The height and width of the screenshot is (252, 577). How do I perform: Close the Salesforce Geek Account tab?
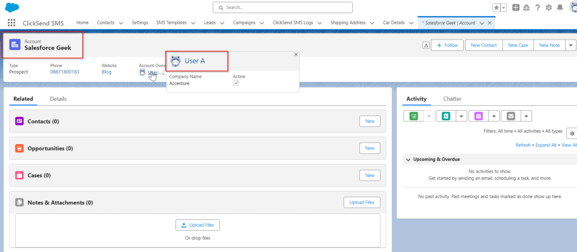pyautogui.click(x=490, y=22)
